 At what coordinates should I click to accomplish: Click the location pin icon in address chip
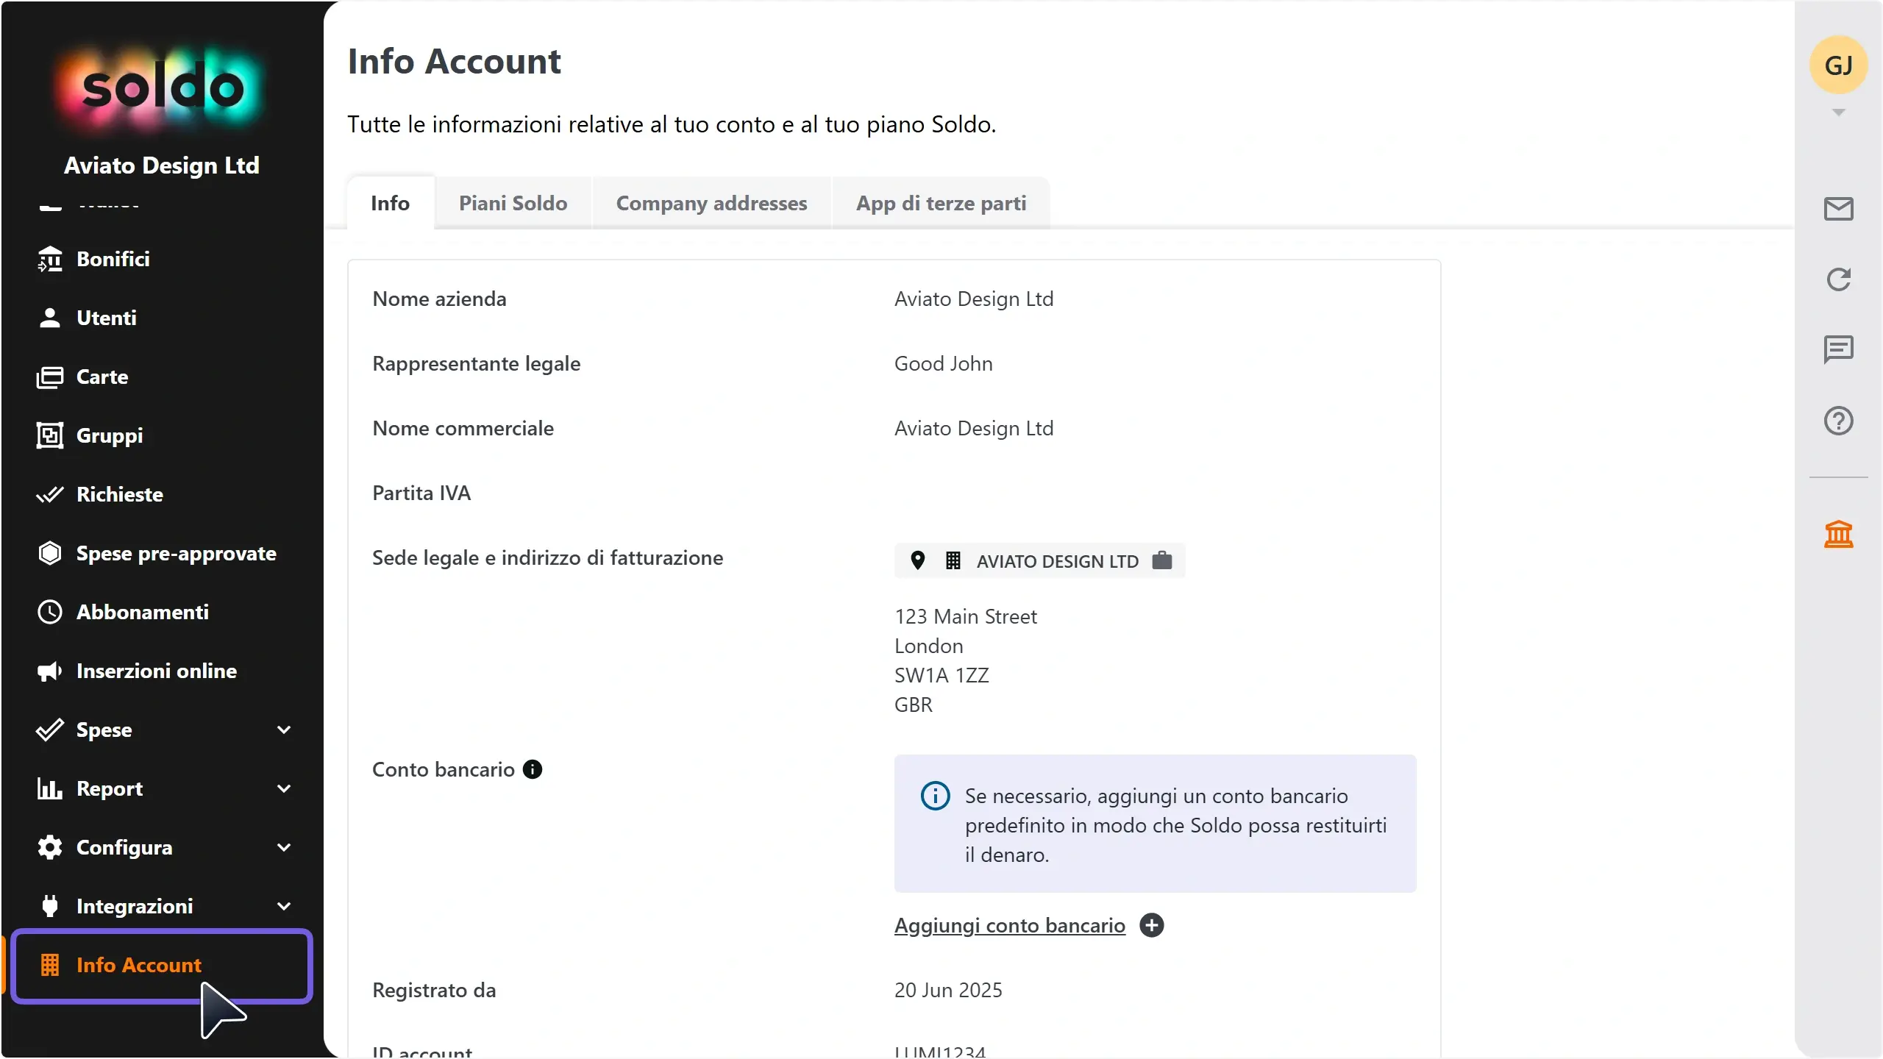(x=917, y=560)
